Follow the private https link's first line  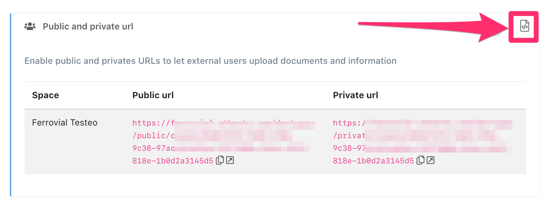click(x=349, y=123)
